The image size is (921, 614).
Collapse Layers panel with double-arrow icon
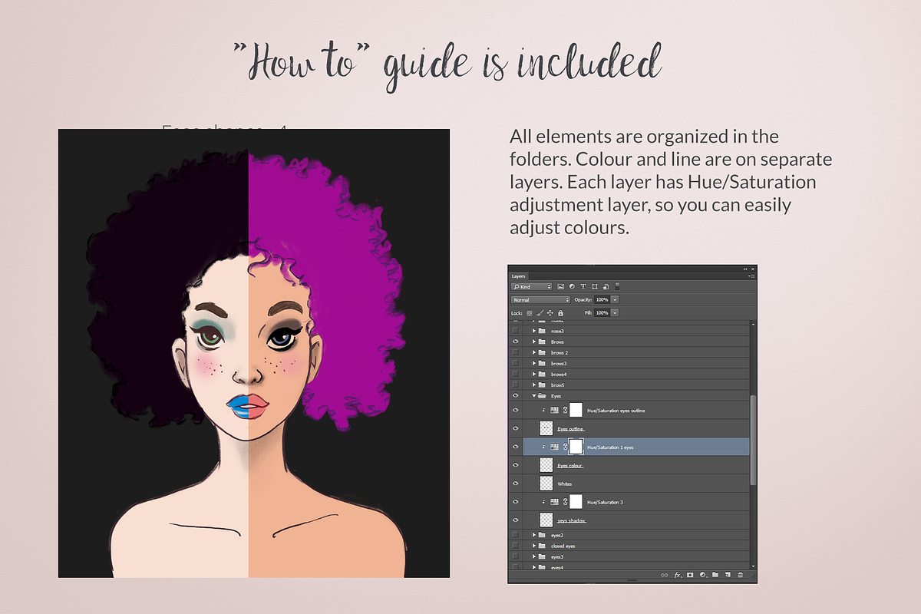[x=744, y=269]
